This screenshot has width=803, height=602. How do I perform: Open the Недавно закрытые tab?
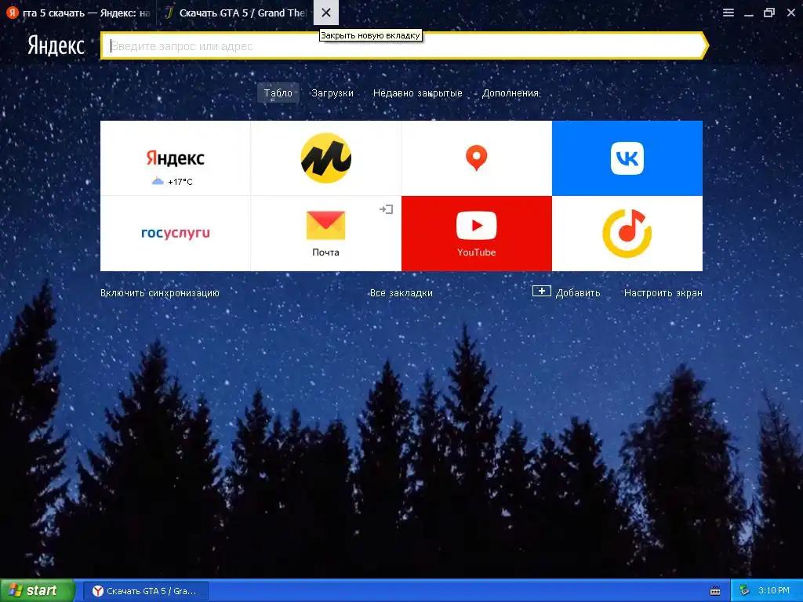[417, 93]
